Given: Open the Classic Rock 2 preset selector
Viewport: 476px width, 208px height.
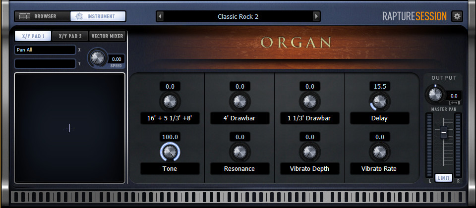Looking at the screenshot, I should [238, 16].
